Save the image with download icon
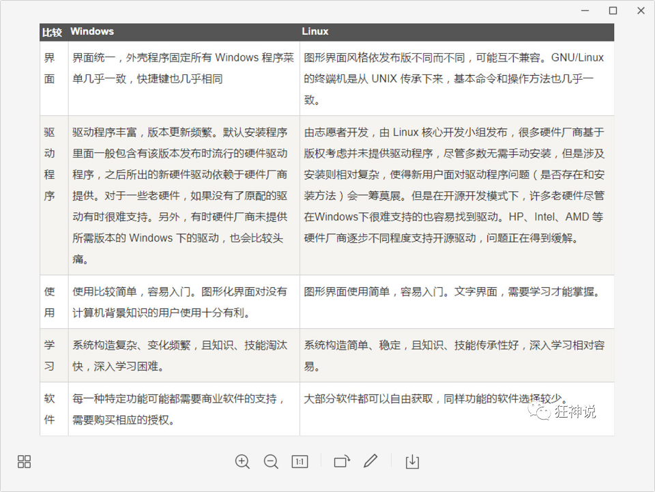Image resolution: width=655 pixels, height=492 pixels. point(412,461)
